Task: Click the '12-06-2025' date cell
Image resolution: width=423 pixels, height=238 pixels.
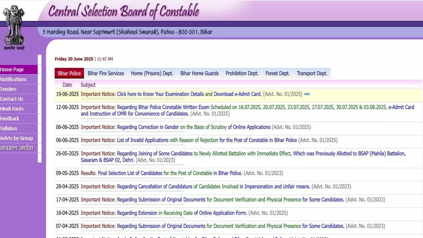Action: [x=67, y=107]
